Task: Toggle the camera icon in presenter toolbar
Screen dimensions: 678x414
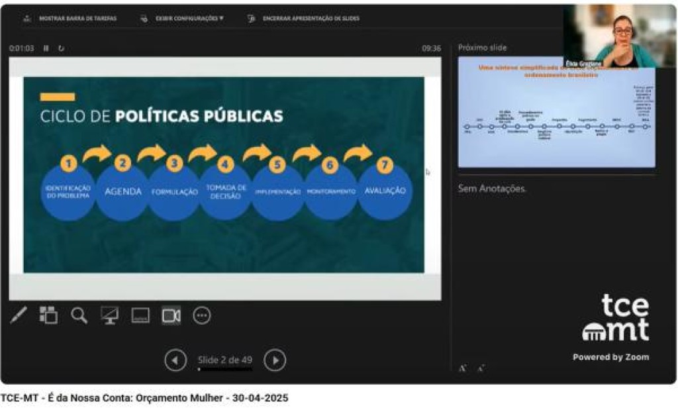Action: click(x=171, y=315)
